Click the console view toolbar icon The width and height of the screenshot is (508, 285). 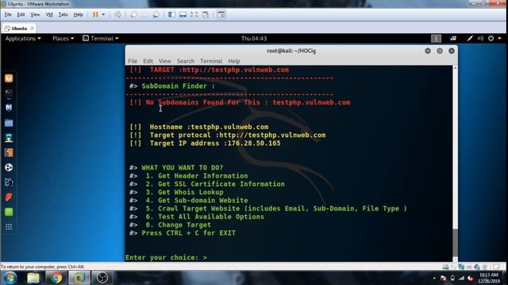(x=221, y=14)
